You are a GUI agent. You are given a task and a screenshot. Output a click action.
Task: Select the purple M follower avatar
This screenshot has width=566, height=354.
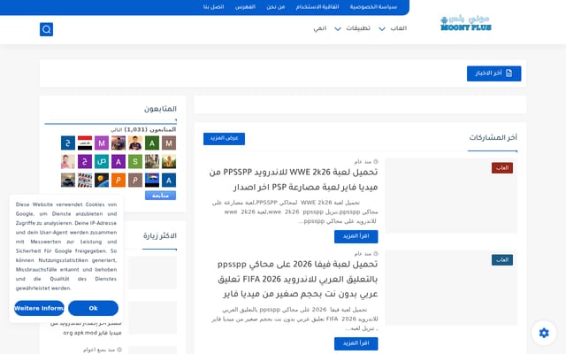coord(102,143)
